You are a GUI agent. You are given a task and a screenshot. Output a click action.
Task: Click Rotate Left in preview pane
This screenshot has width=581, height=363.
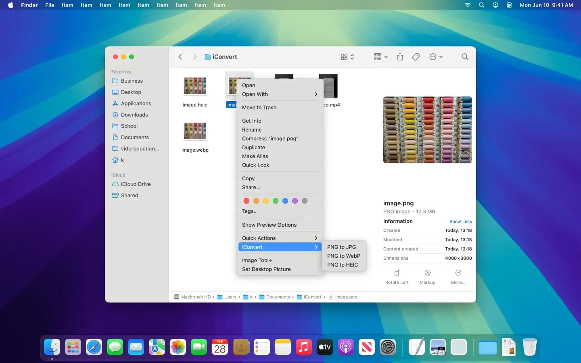coord(397,277)
